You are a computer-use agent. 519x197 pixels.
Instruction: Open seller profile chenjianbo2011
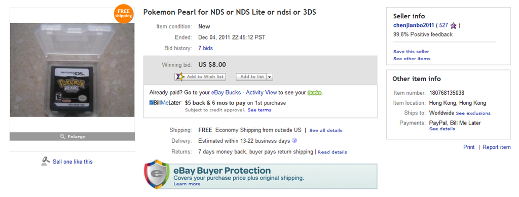tap(414, 25)
